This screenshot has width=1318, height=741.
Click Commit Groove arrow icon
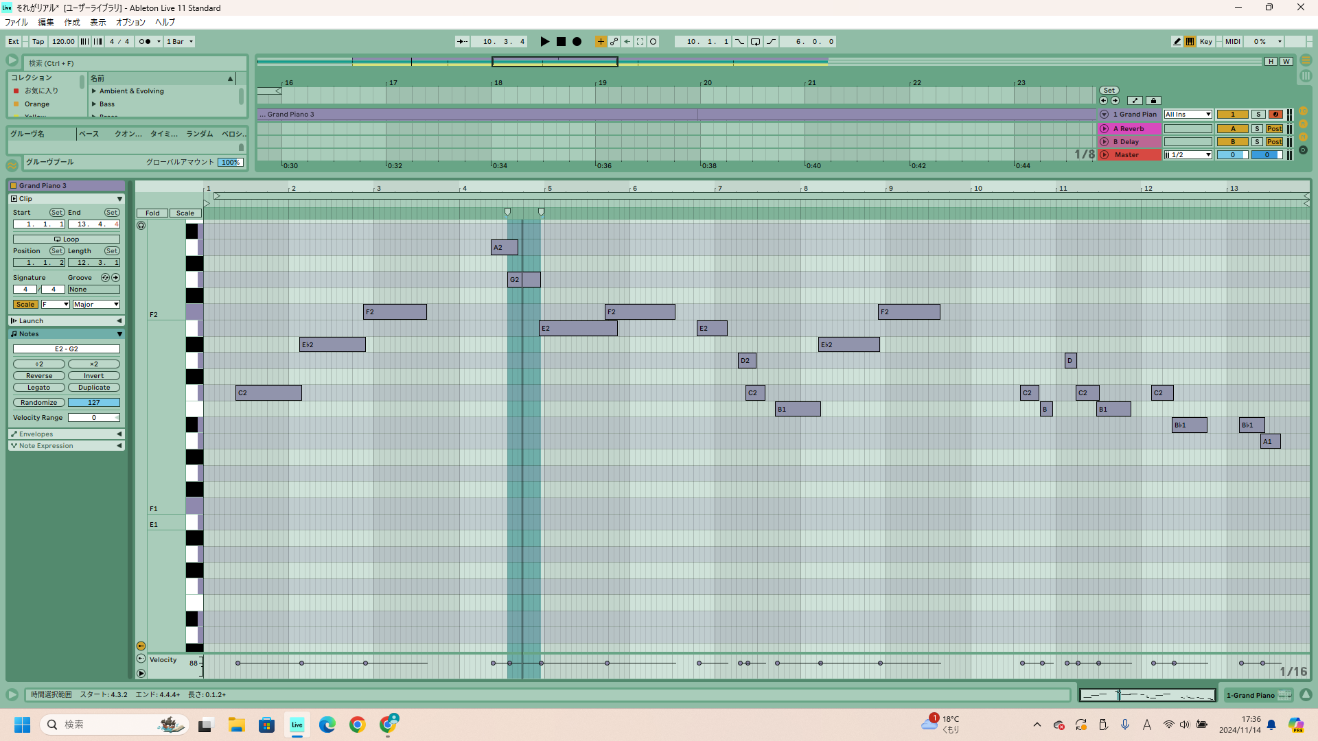click(115, 278)
